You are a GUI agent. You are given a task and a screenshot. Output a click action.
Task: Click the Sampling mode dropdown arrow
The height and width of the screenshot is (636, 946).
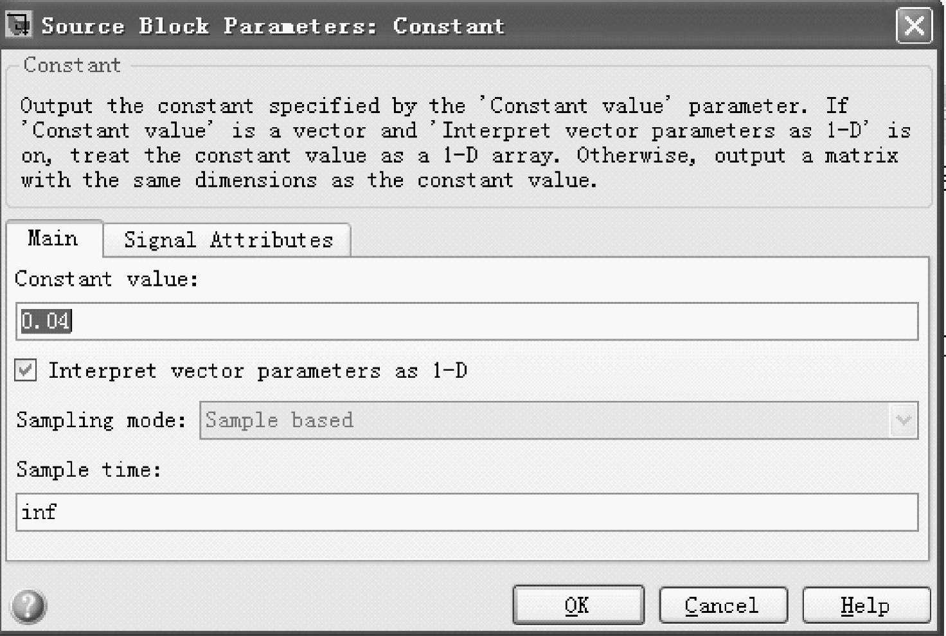point(904,421)
